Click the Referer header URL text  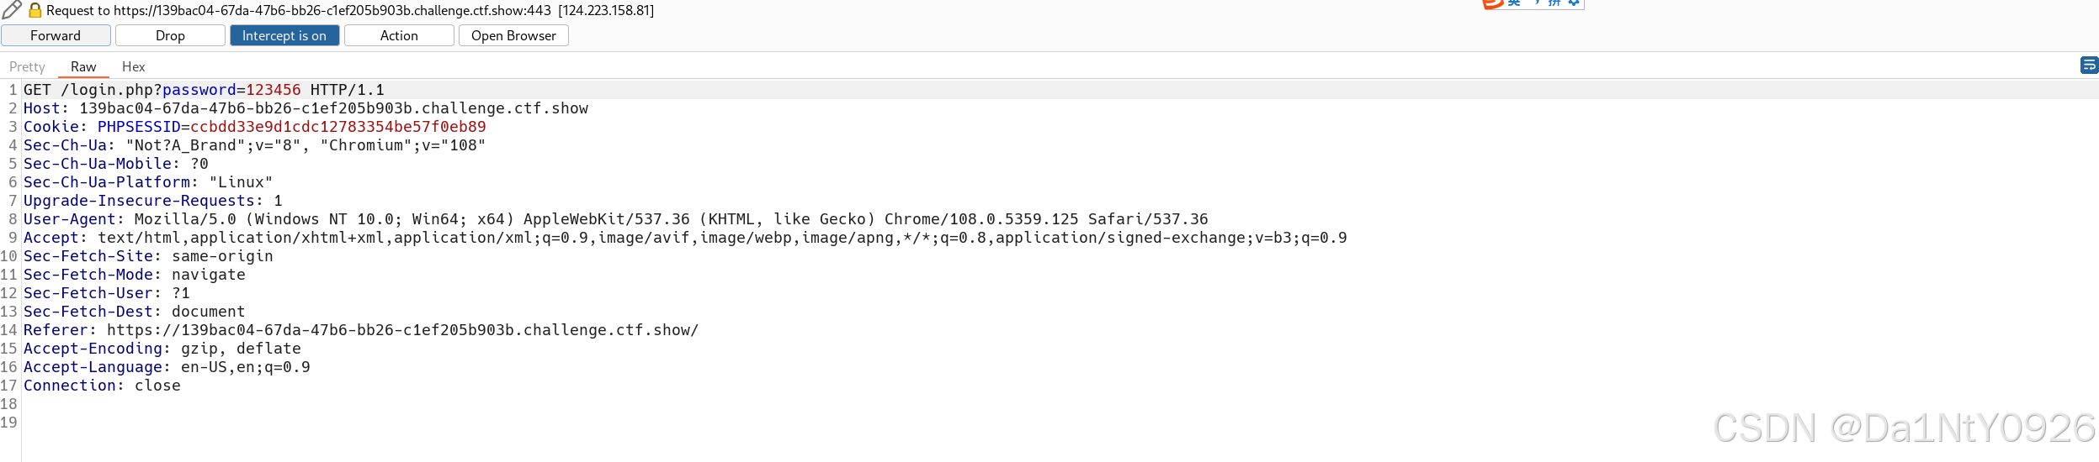click(402, 330)
